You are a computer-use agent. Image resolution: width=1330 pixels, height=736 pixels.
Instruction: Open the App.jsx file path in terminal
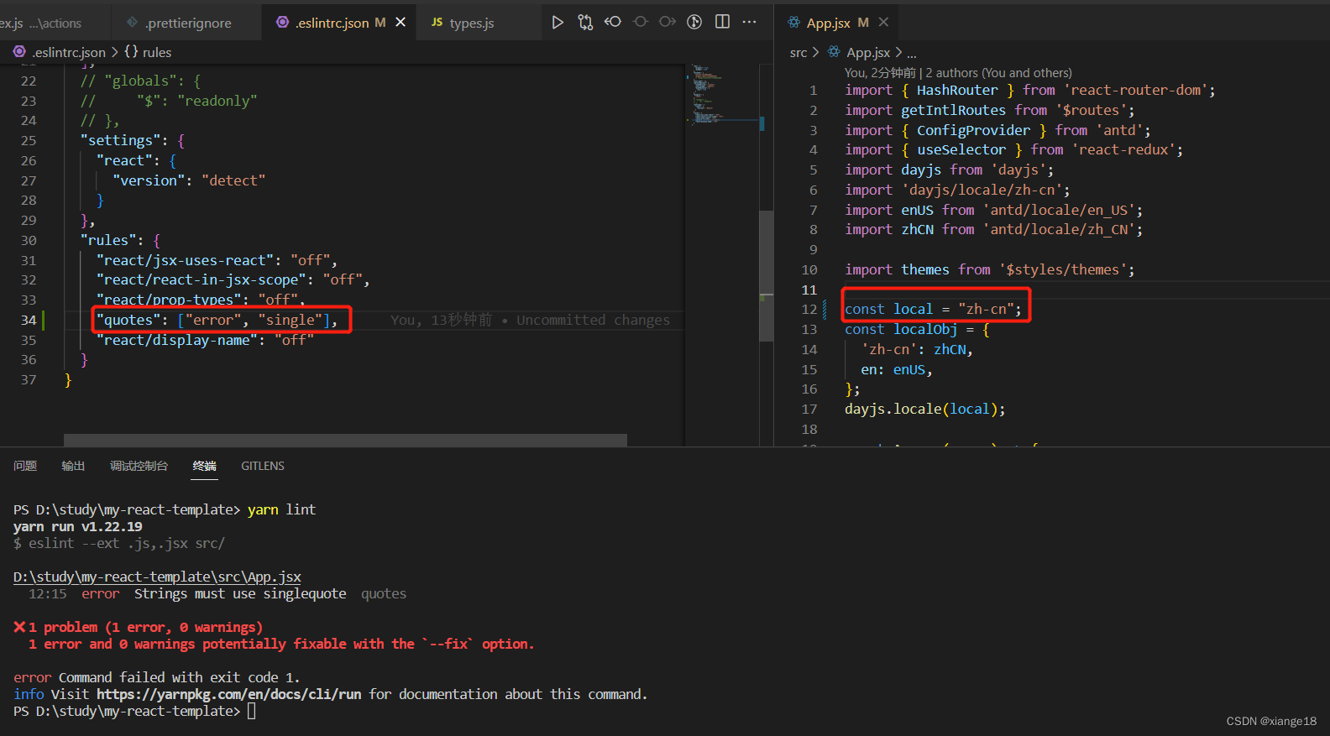157,577
